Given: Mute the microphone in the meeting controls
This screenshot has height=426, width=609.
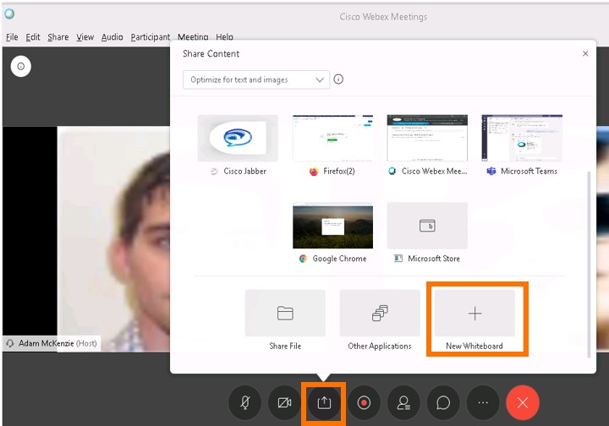Looking at the screenshot, I should 244,402.
